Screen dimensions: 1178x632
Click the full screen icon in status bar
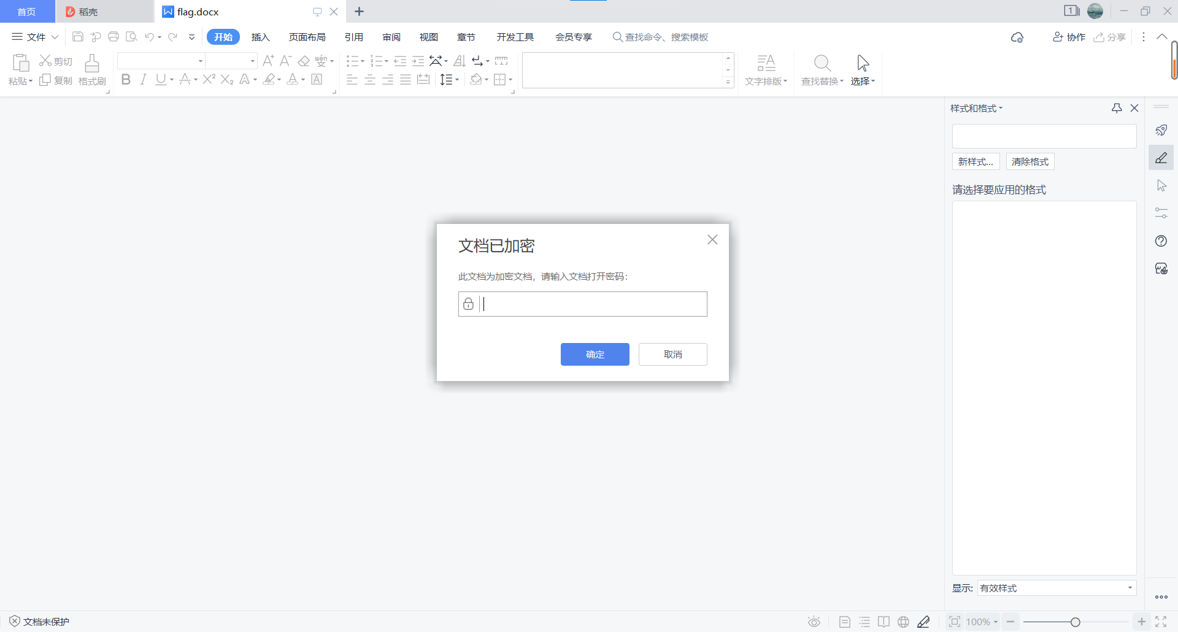coord(1161,622)
